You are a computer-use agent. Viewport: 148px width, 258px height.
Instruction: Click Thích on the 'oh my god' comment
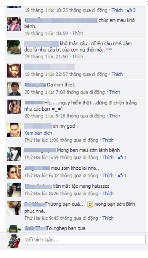[x=108, y=140]
